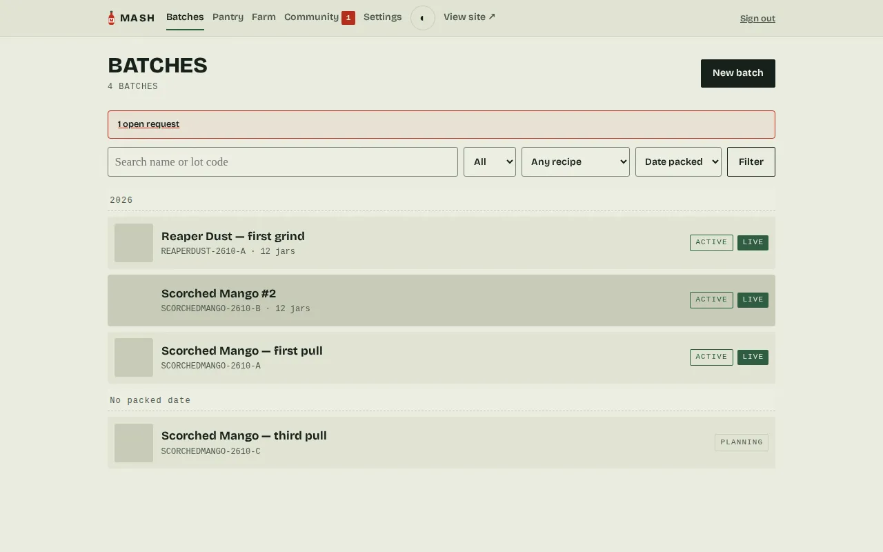
Task: Create a New batch
Action: [738, 73]
